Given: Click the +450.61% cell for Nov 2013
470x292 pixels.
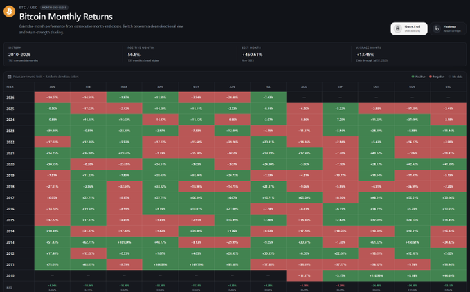Looking at the screenshot, I should click(412, 242).
